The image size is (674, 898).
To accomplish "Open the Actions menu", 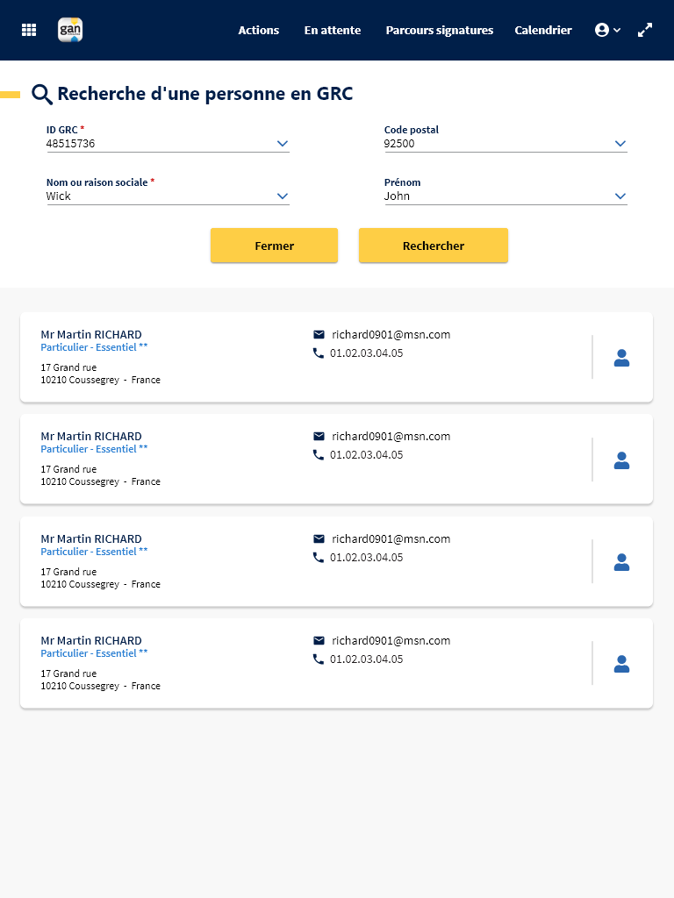I will (x=259, y=31).
